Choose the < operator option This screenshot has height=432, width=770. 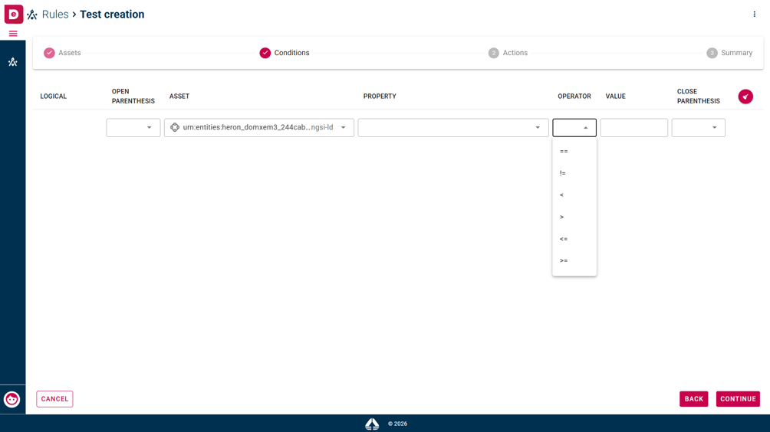coord(574,195)
